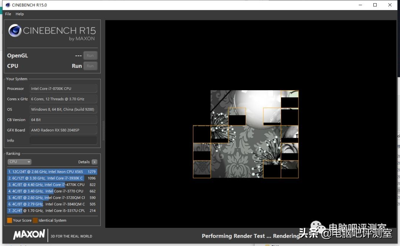400x246 pixels.
Task: Click the MAXON logo in the footer
Action: click(29, 235)
